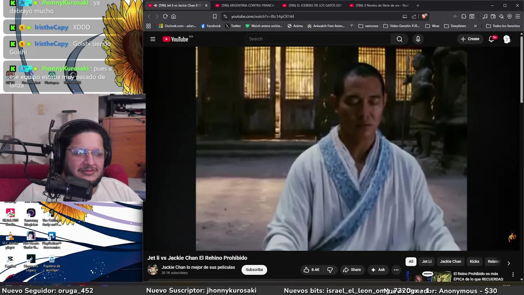Viewport: 524px width, 295px height.
Task: Open a new browser tab
Action: (x=418, y=5)
